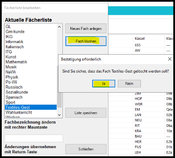175x158 pixels.
Task: Select Wahlunterricht in the subject list
Action: (x=31, y=112)
